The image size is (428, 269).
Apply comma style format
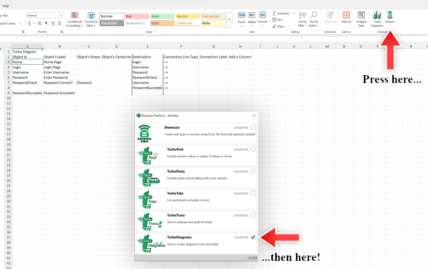[46, 24]
